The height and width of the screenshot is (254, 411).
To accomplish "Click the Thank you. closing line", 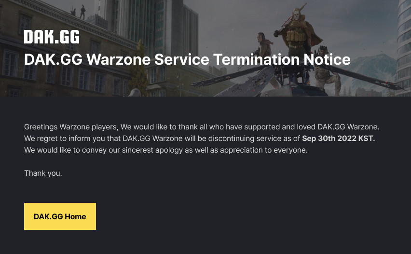I will pos(43,173).
